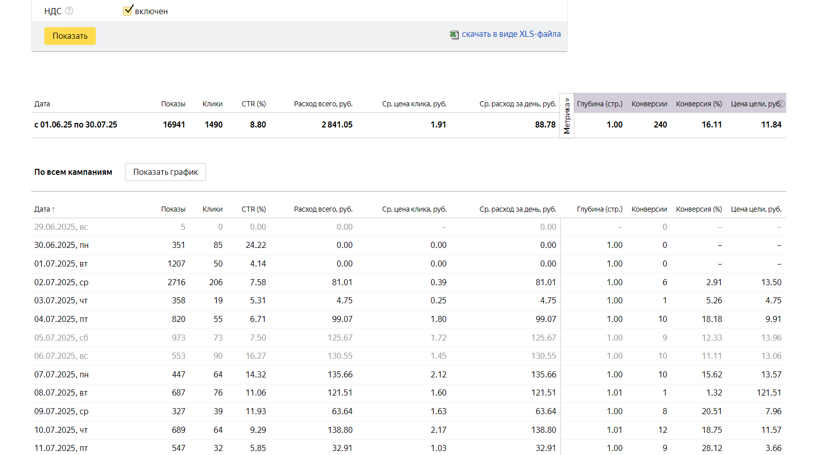816x455 pixels.
Task: Sort lower table by Конверсии column
Action: pos(649,209)
